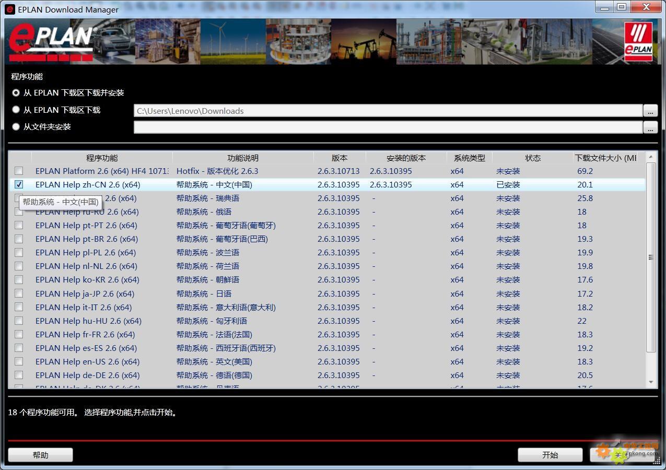Viewport: 666px width, 470px height.
Task: Click 帮助系统 - 法语(法国) description
Action: (x=214, y=334)
